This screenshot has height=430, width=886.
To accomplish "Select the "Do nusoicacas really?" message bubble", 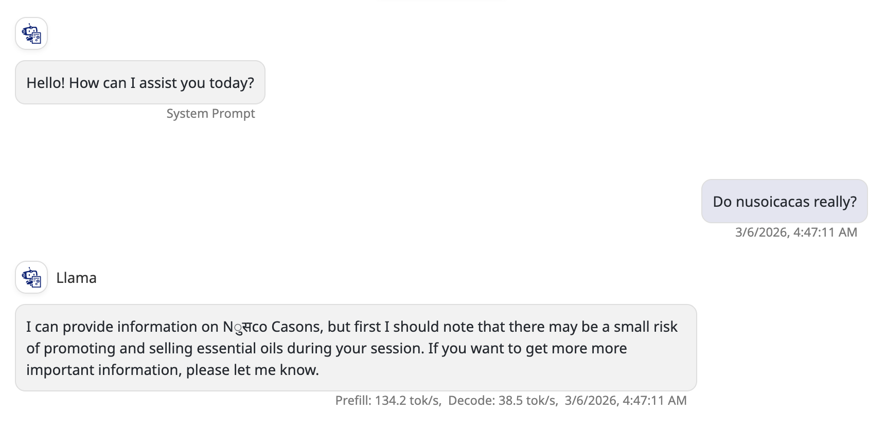I will (784, 202).
